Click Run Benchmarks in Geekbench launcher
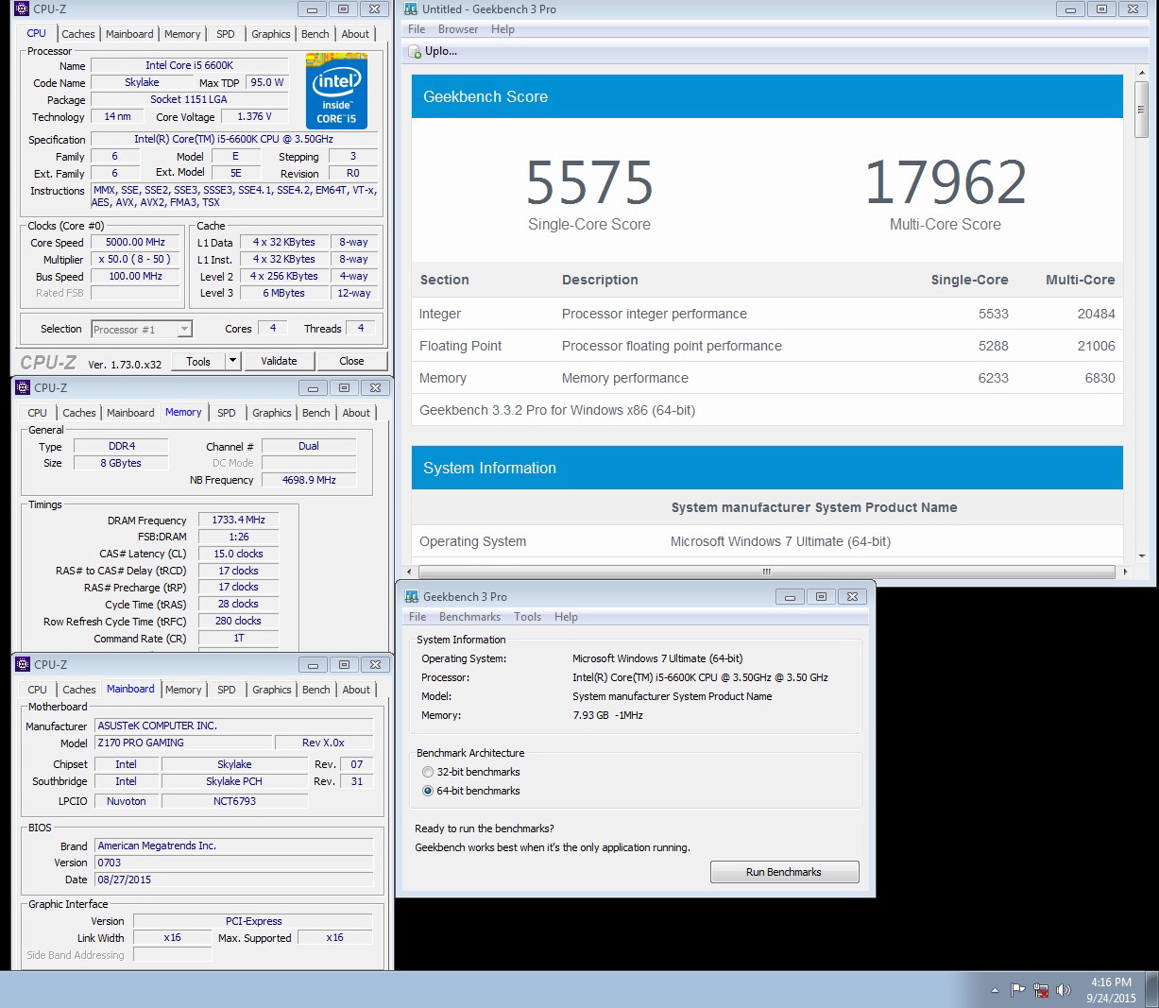The image size is (1159, 1008). point(784,872)
